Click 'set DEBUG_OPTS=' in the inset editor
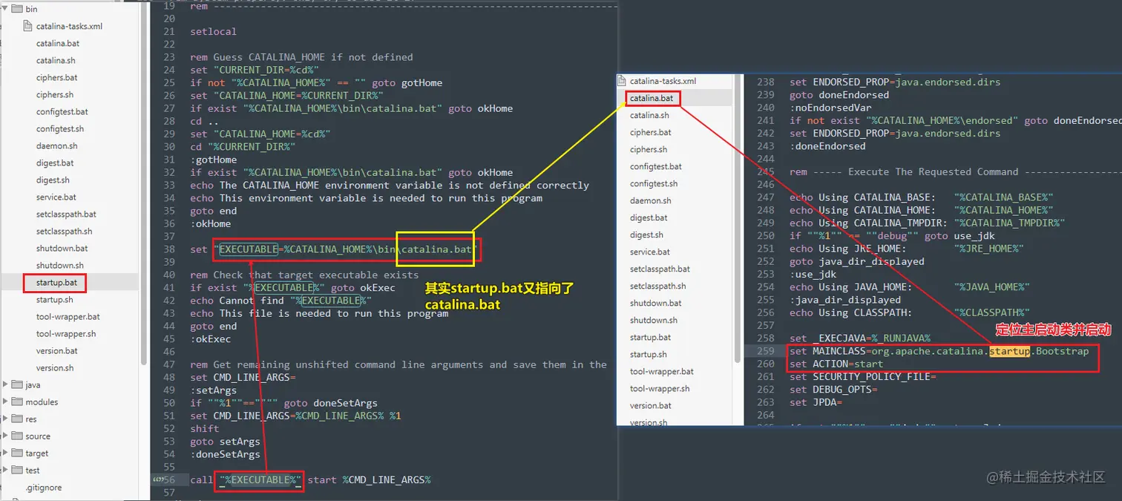 [833, 390]
